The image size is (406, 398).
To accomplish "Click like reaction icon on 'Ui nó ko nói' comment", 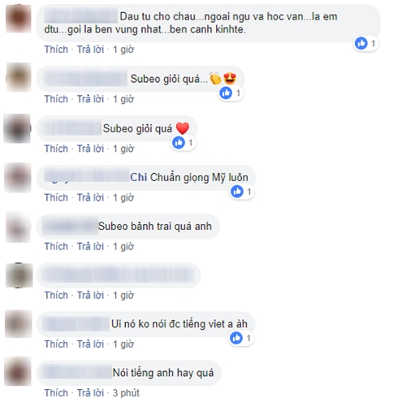I will pos(236,338).
